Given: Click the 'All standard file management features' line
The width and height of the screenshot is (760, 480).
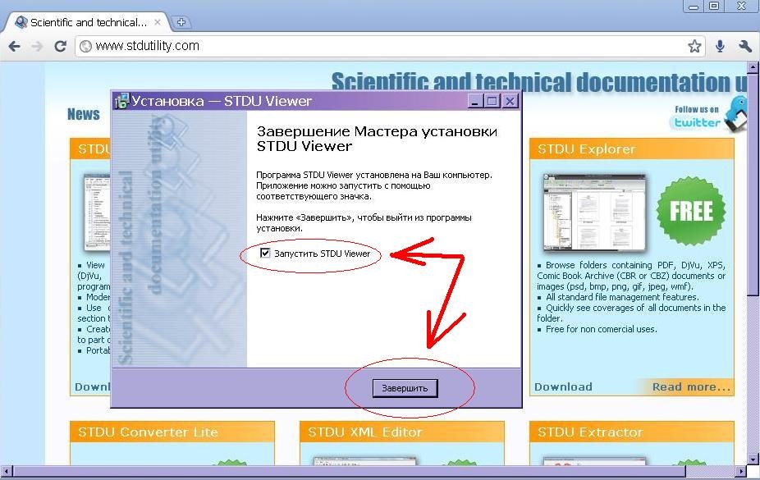Looking at the screenshot, I should point(622,297).
